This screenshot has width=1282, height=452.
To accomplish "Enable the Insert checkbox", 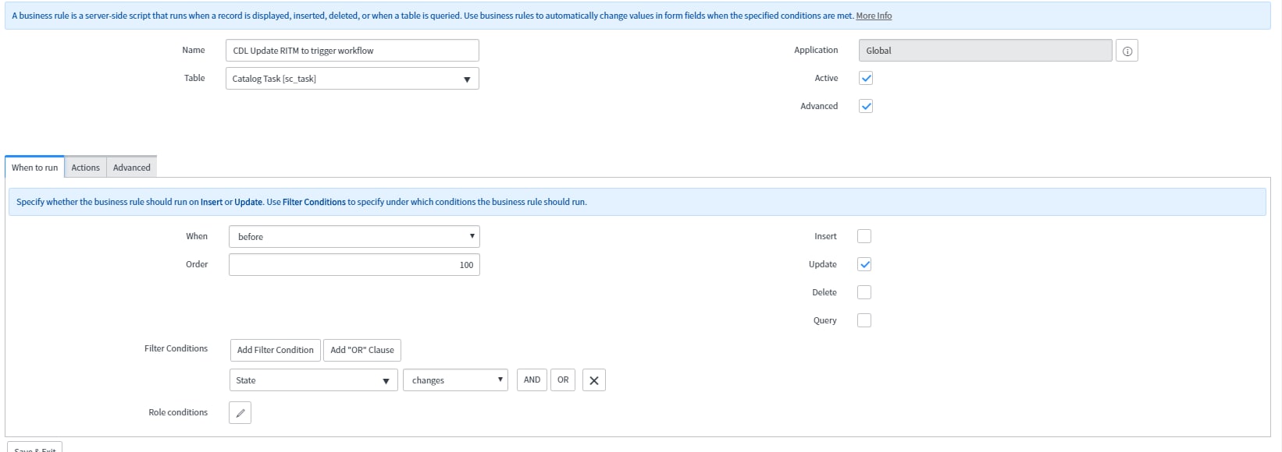I will point(864,236).
